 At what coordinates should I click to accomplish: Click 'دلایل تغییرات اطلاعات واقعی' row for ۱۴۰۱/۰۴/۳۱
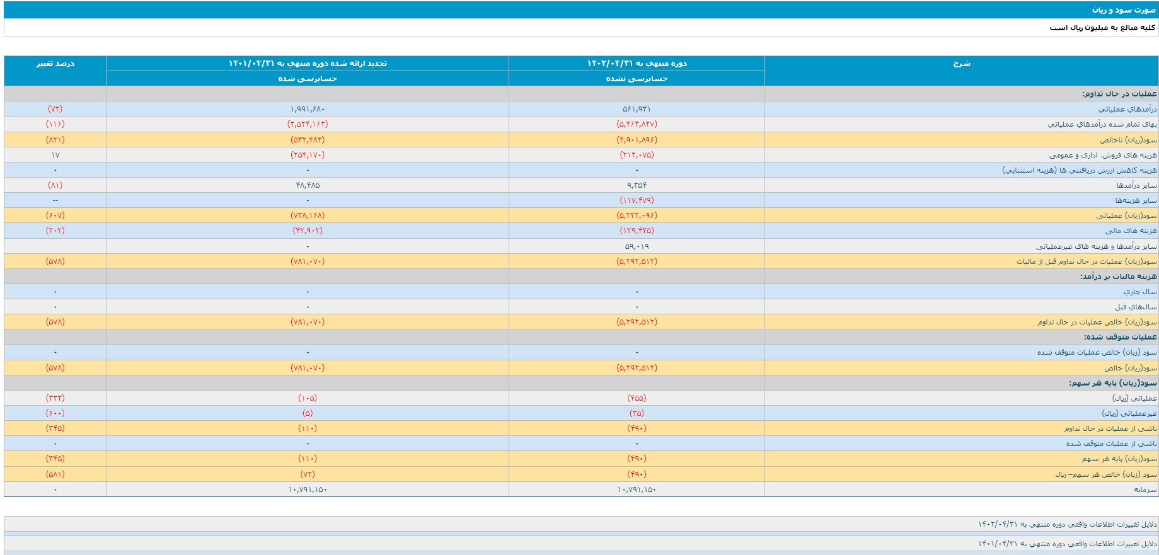[x=1067, y=544]
